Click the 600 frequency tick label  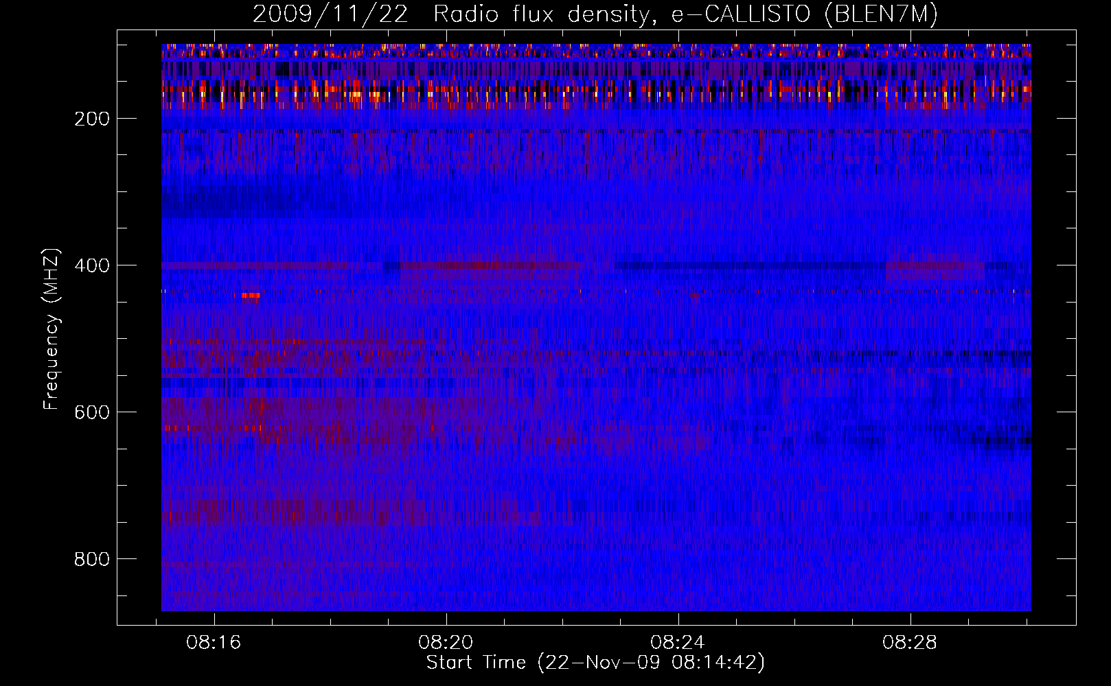coord(92,412)
